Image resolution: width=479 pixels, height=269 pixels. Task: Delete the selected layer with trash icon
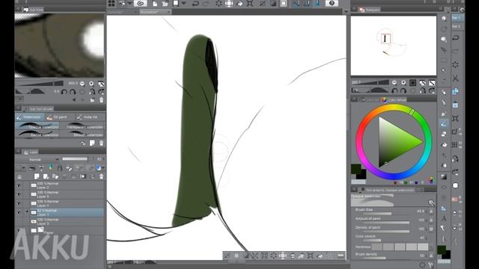[x=101, y=176]
